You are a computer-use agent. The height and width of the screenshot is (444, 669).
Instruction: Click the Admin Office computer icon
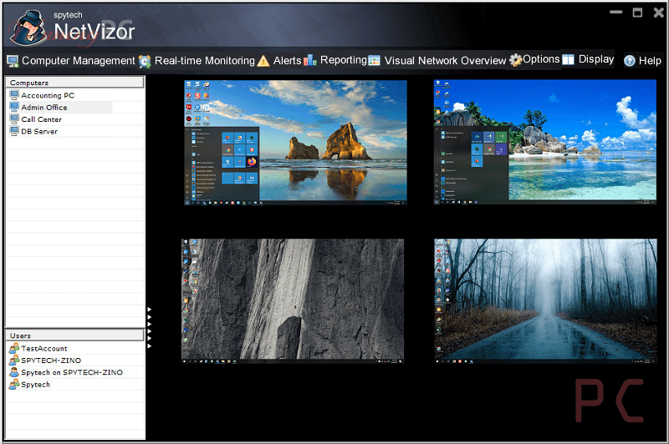[14, 107]
